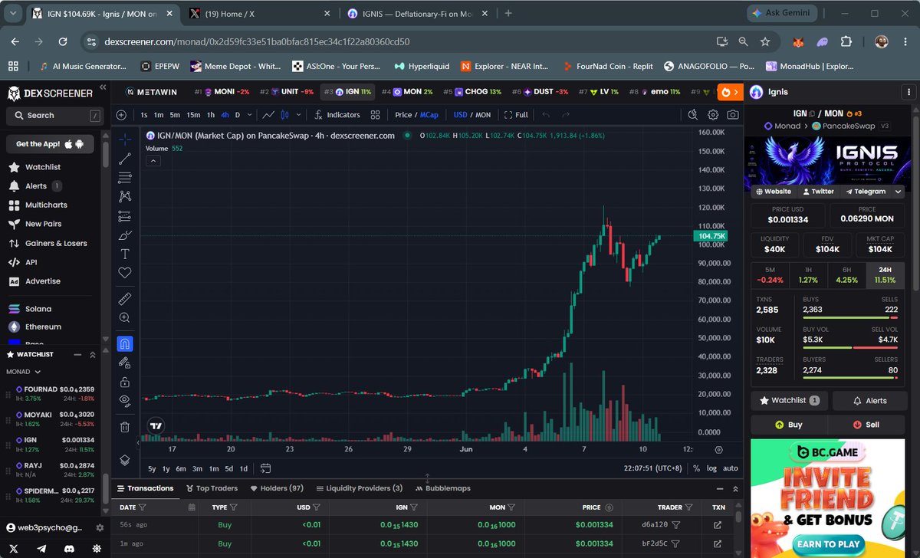920x558 pixels.
Task: Open the Bubblemaps tab
Action: pyautogui.click(x=443, y=488)
